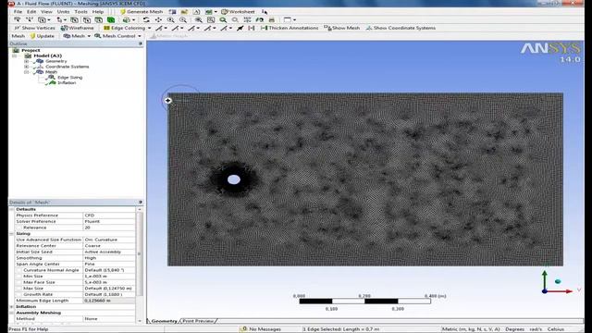This screenshot has height=333, width=592.
Task: Click the cursor icon right of Worksheet
Action: pyautogui.click(x=265, y=12)
